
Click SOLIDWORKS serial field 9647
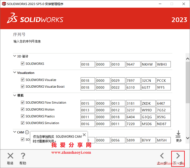pyautogui.click(x=133, y=64)
